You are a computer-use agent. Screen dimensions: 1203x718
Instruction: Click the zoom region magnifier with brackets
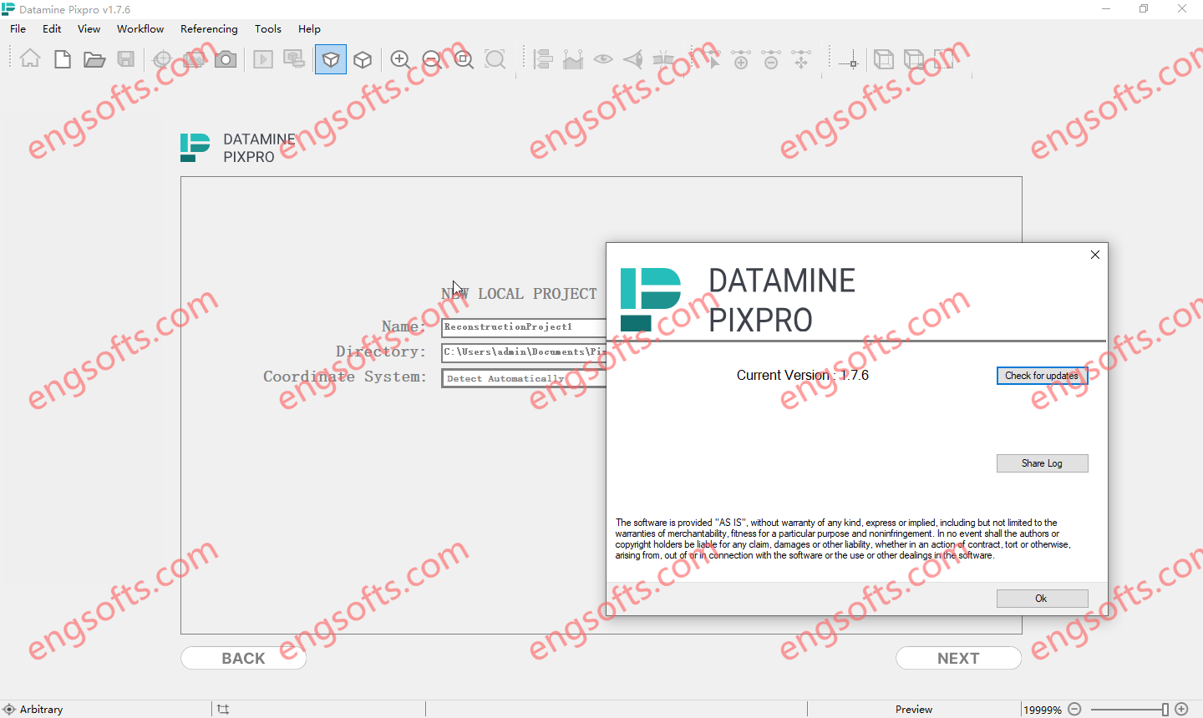(495, 59)
